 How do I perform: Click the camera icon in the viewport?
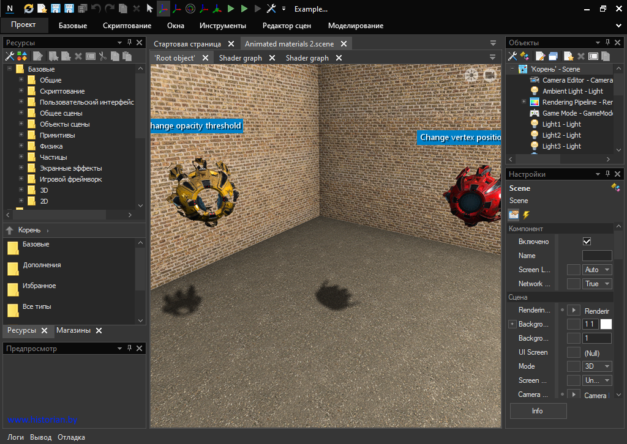(x=490, y=75)
